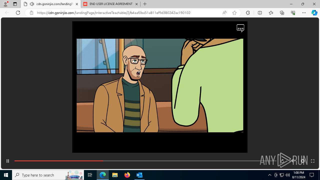Add page to favorites star
This screenshot has width=320, height=180.
click(234, 13)
